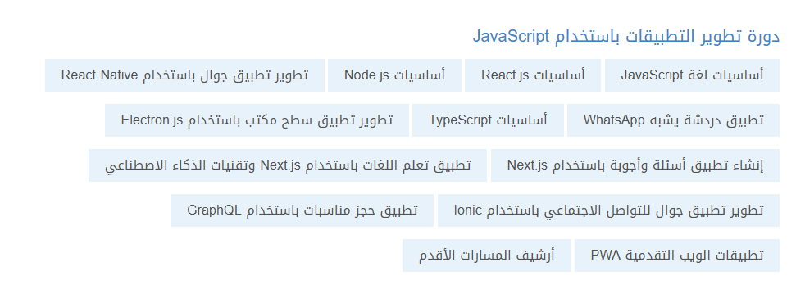Click the أساسيات Node.js tag
This screenshot has height=303, width=796.
click(394, 75)
